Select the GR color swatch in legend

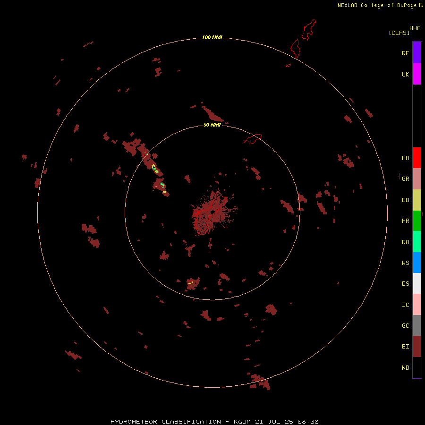(417, 179)
